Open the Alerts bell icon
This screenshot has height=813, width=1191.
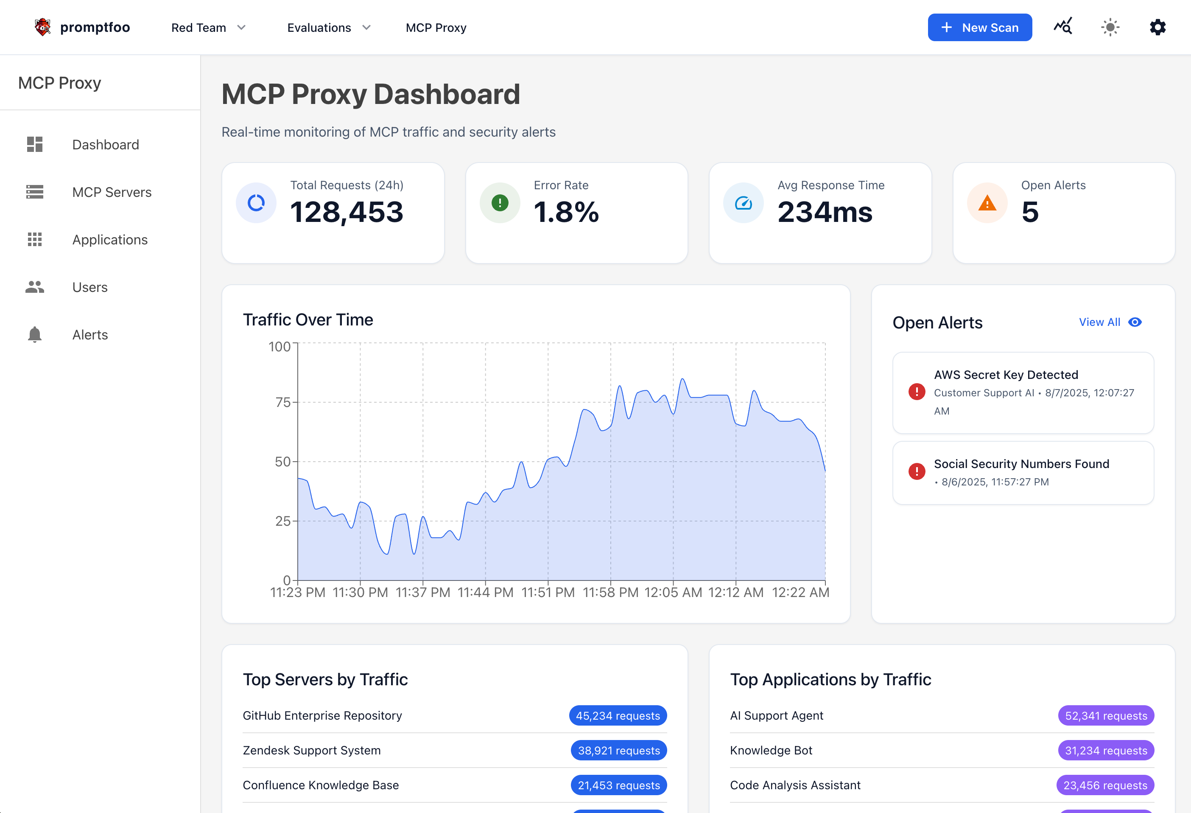[x=34, y=334]
